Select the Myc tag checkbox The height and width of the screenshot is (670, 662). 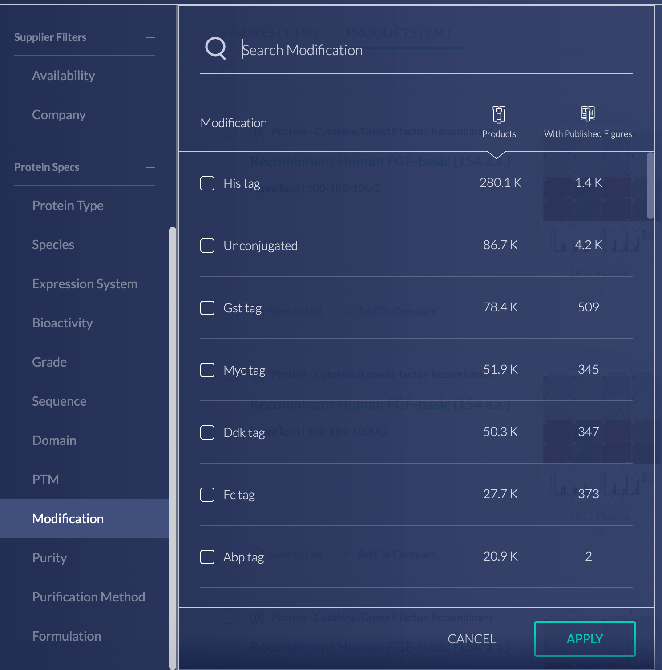[x=207, y=370]
